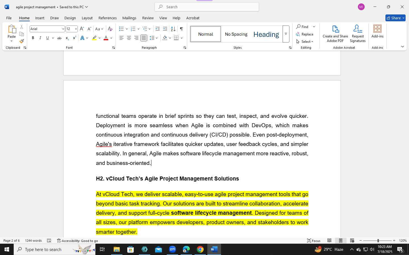Switch to Read Mode view in the status bar

point(329,241)
